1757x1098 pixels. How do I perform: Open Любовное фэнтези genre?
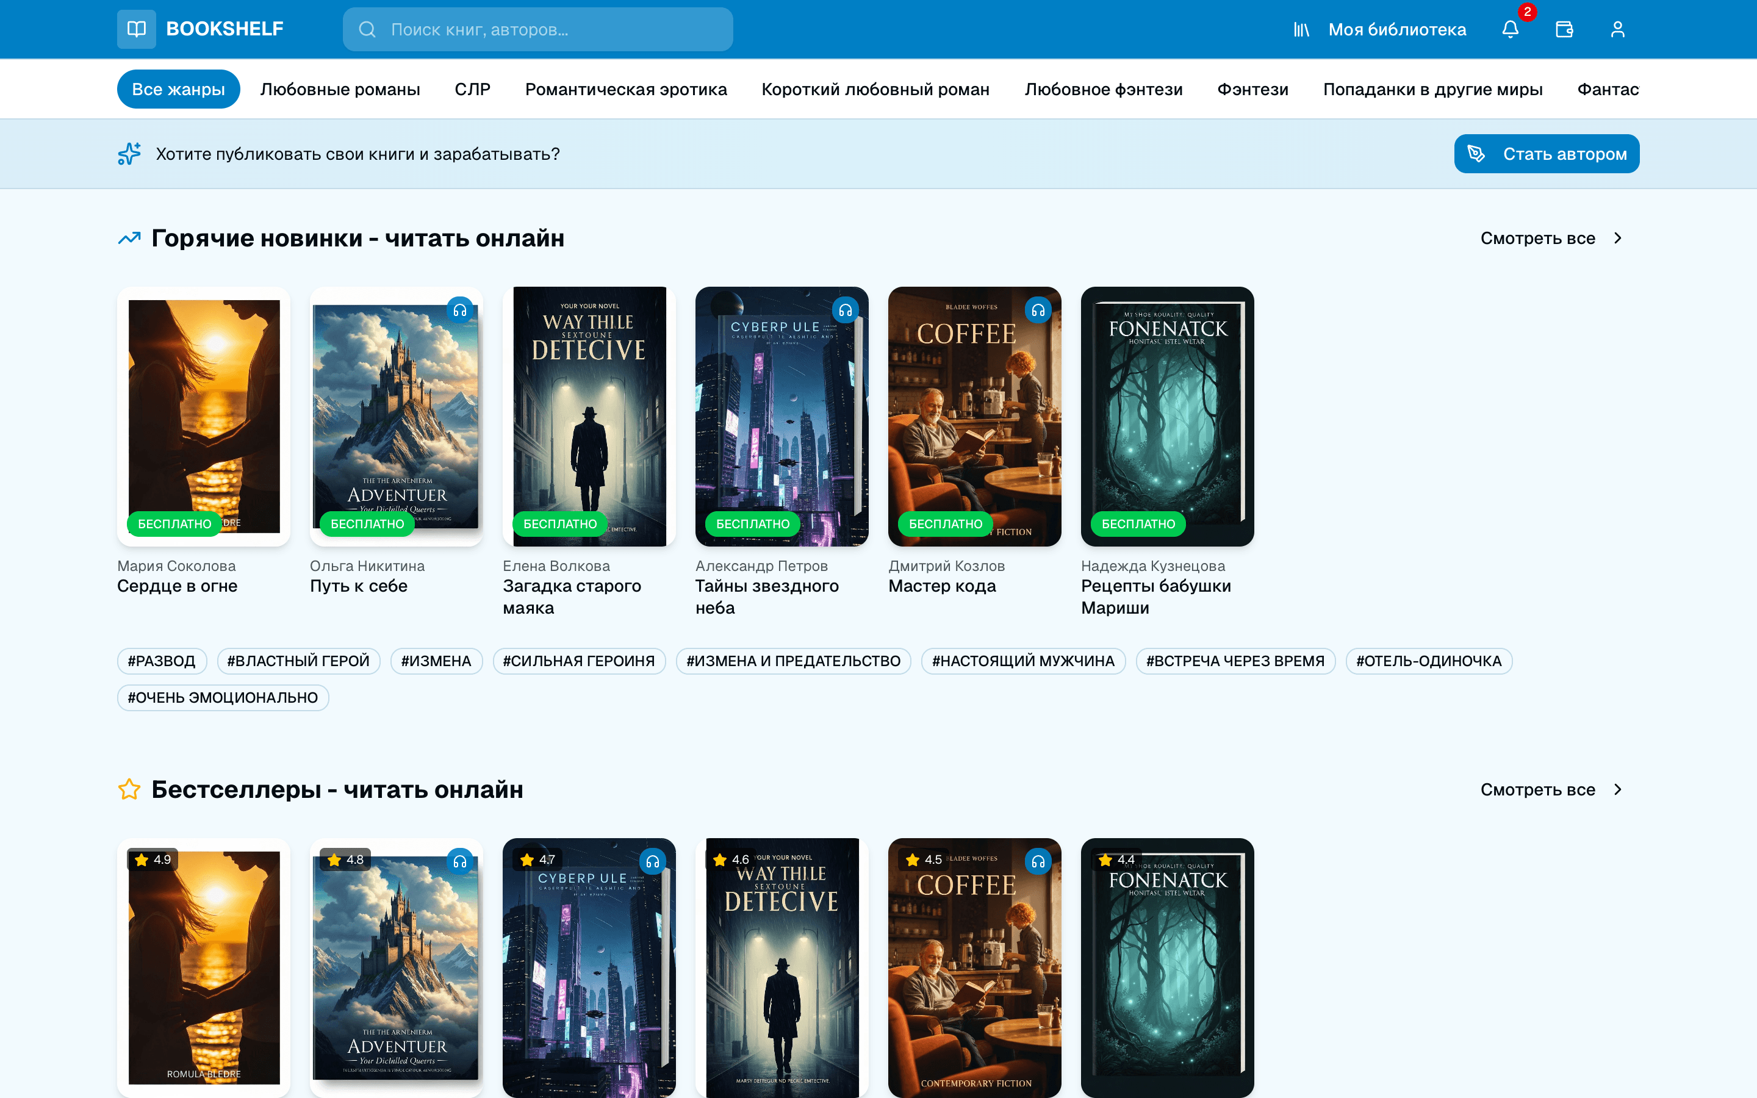click(x=1104, y=89)
